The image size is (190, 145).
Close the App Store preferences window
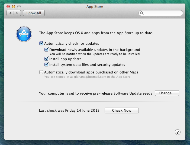[8, 7]
